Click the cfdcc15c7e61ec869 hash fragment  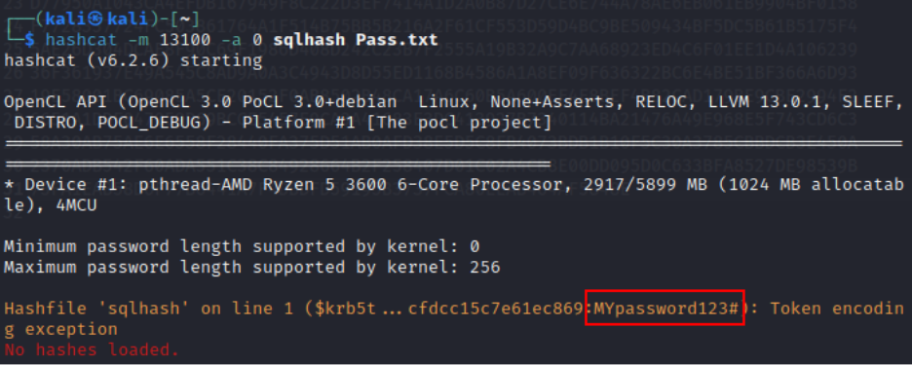click(x=496, y=308)
